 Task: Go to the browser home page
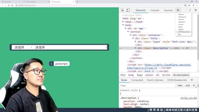pos(12,5)
